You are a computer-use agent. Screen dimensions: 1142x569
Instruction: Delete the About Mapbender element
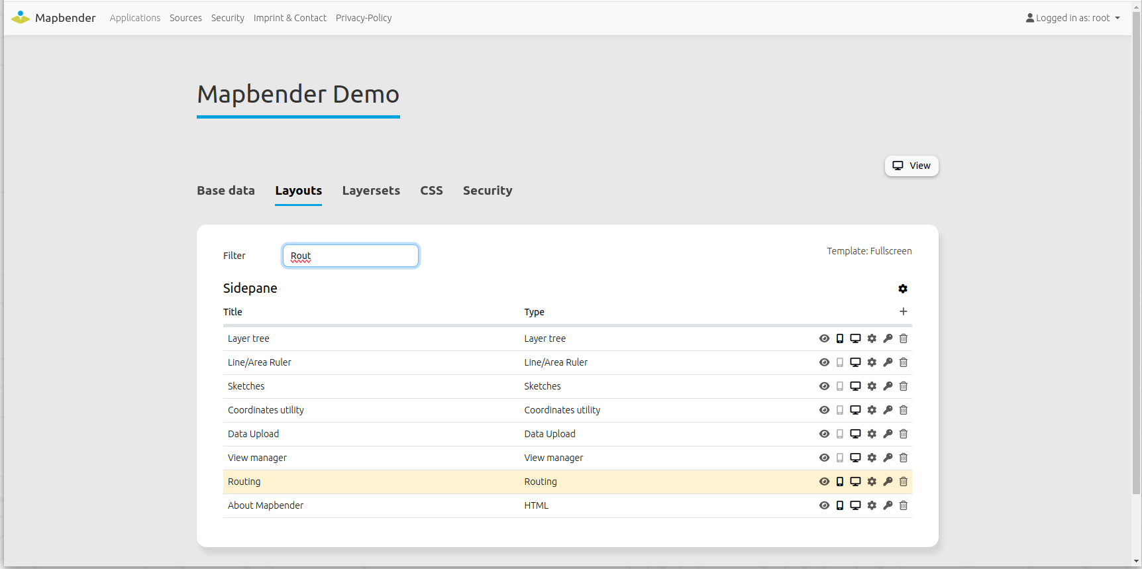click(x=904, y=505)
